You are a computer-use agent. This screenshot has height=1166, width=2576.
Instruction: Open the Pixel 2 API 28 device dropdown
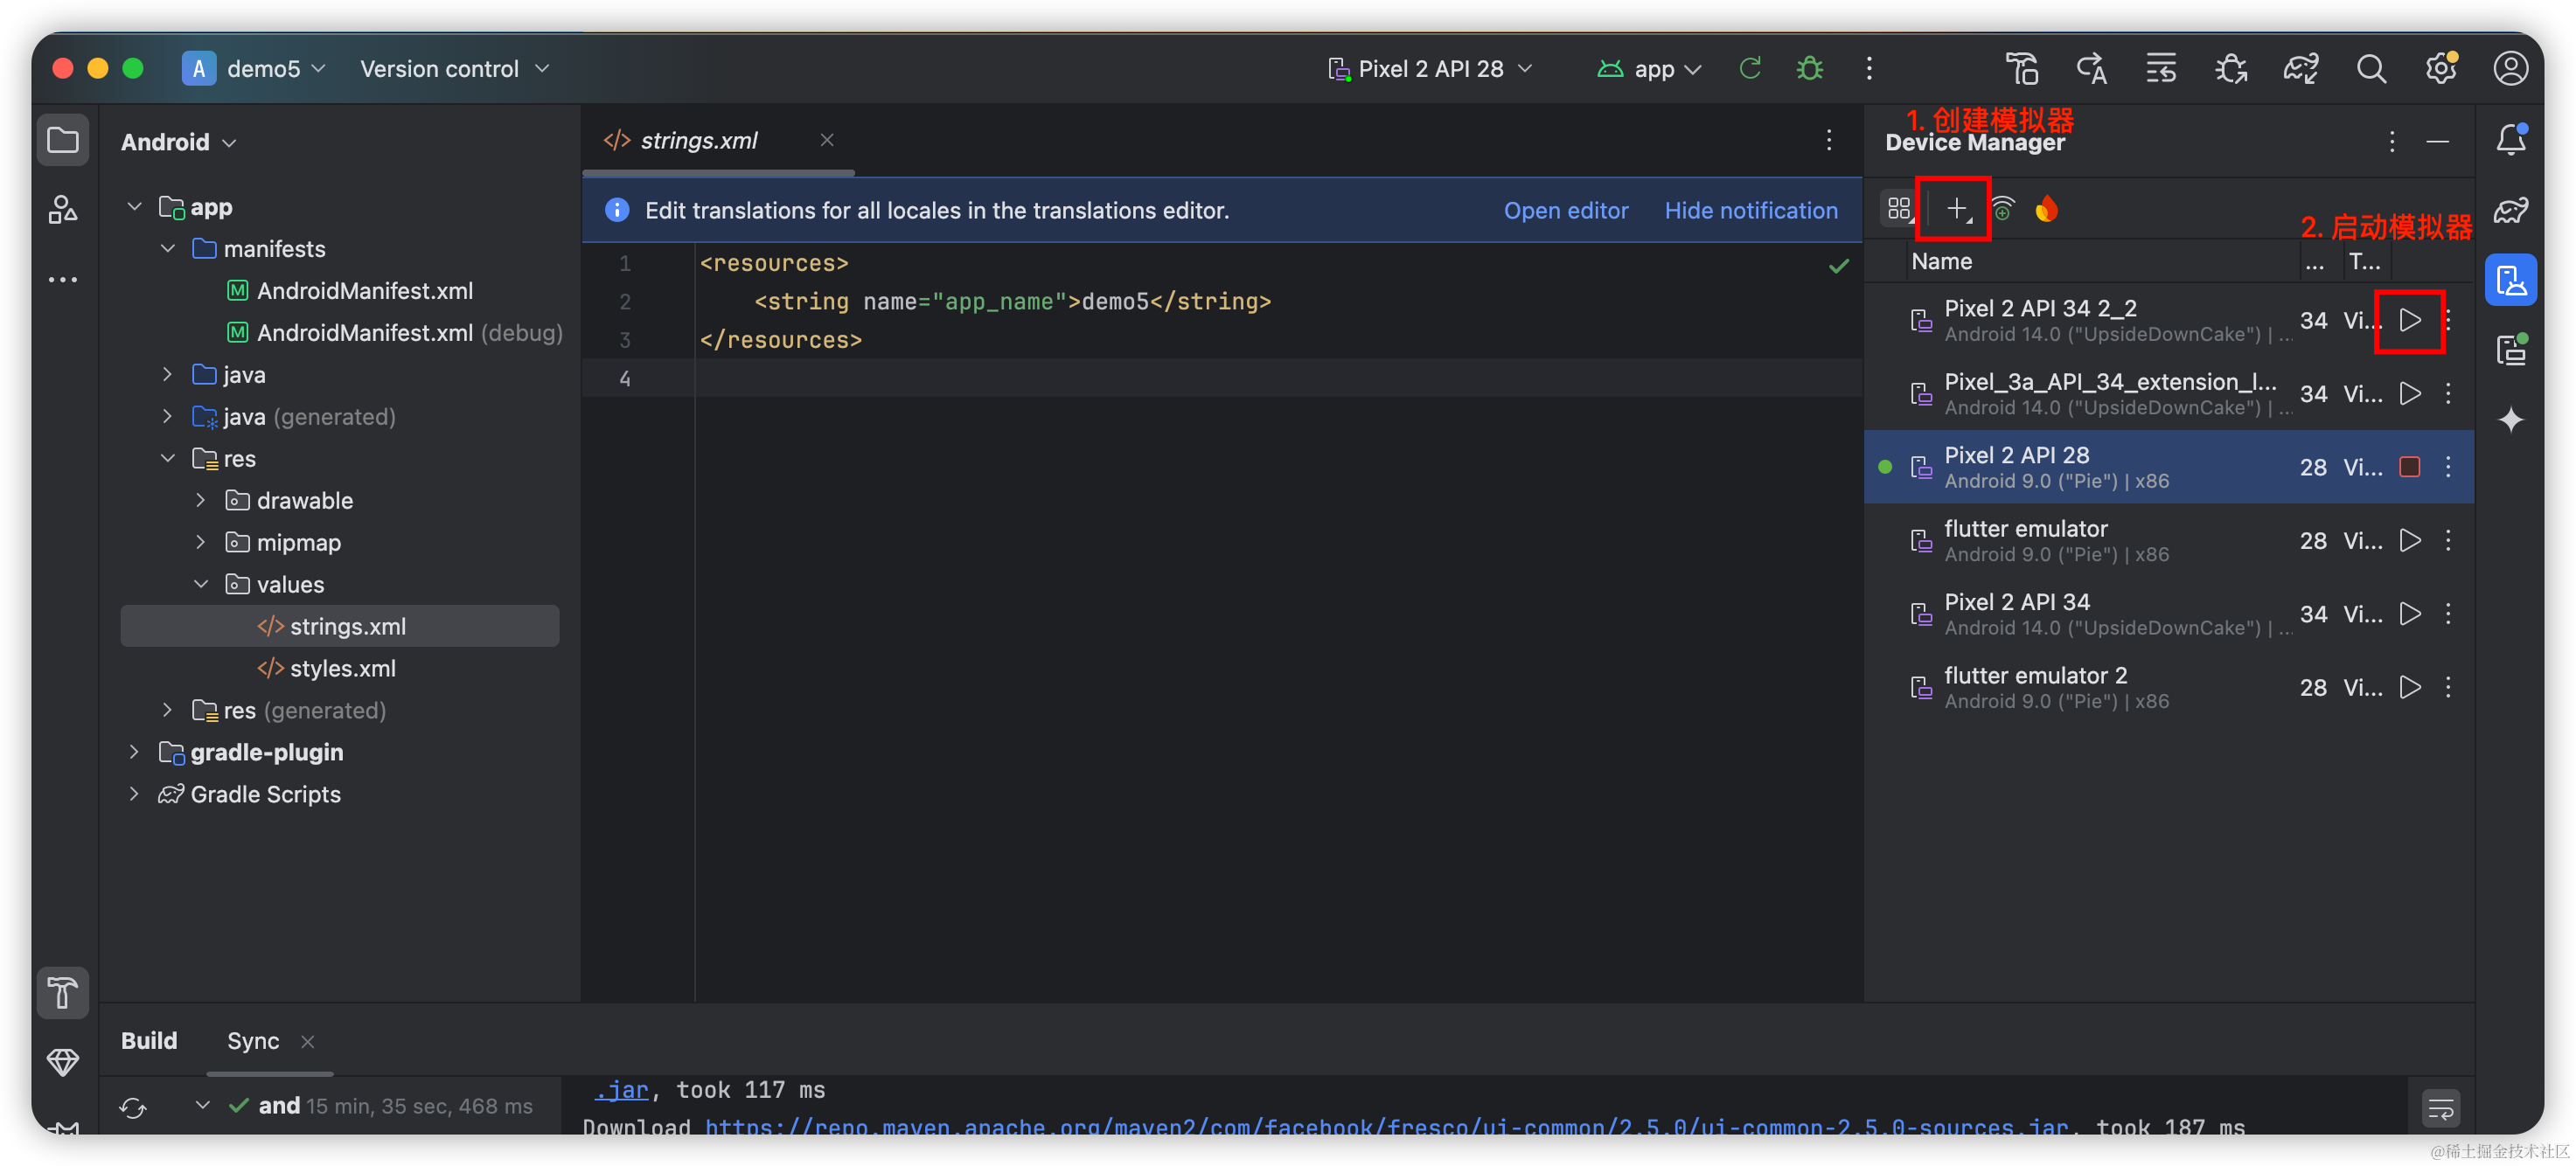1430,69
